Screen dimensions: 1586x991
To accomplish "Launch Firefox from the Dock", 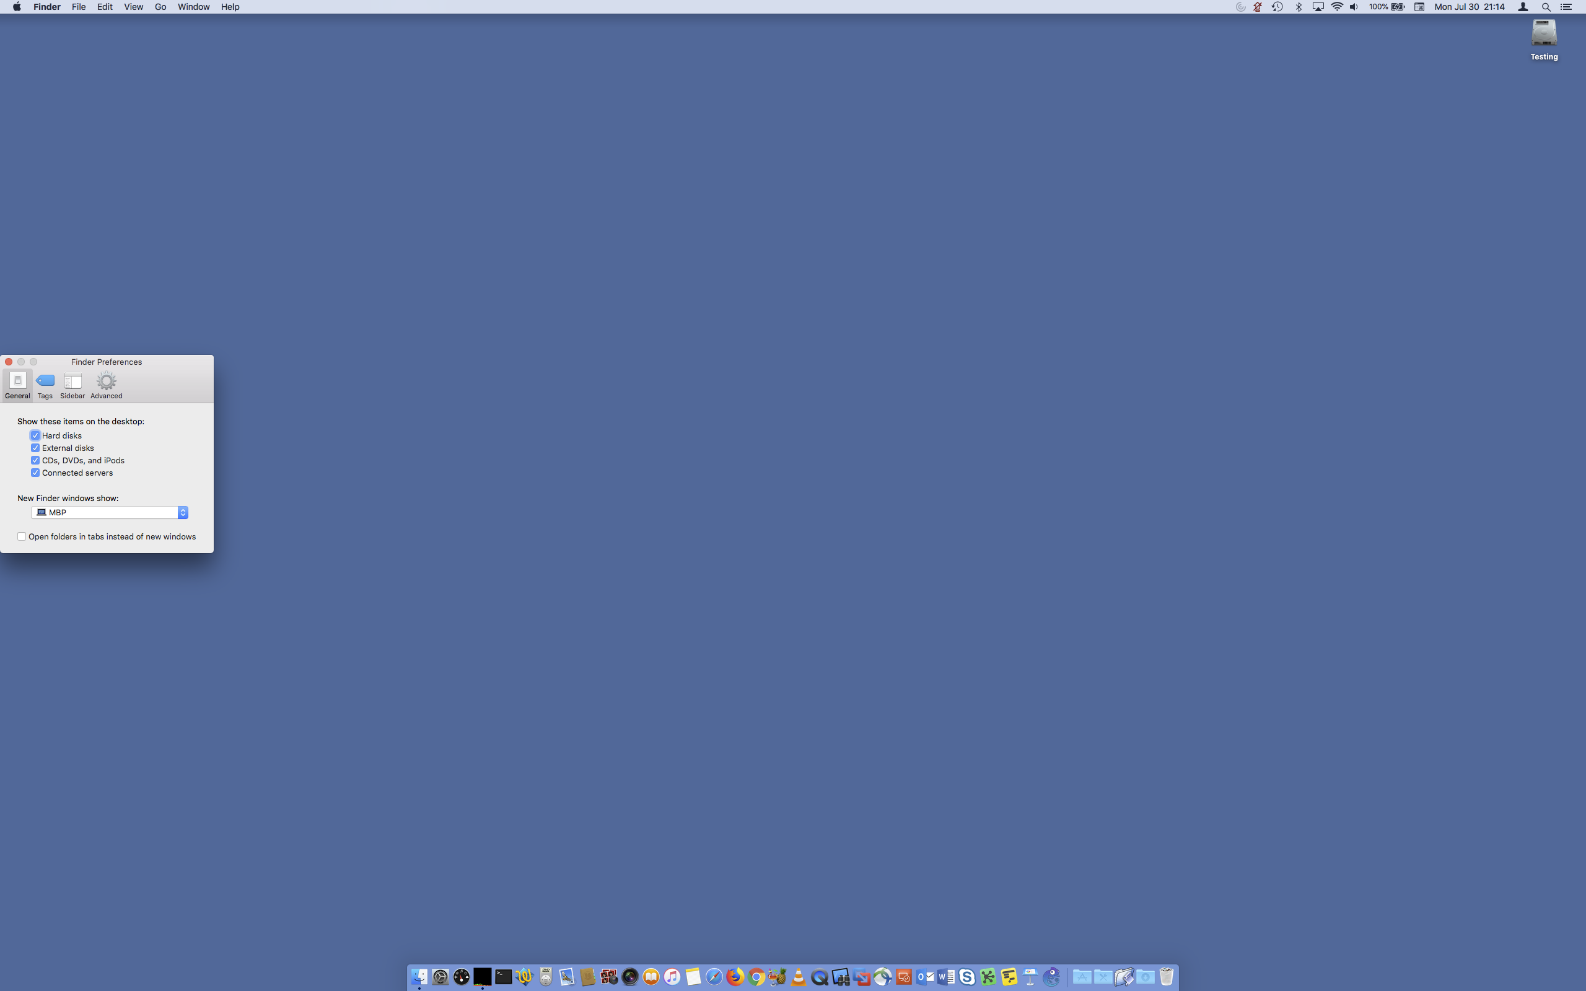I will [735, 977].
